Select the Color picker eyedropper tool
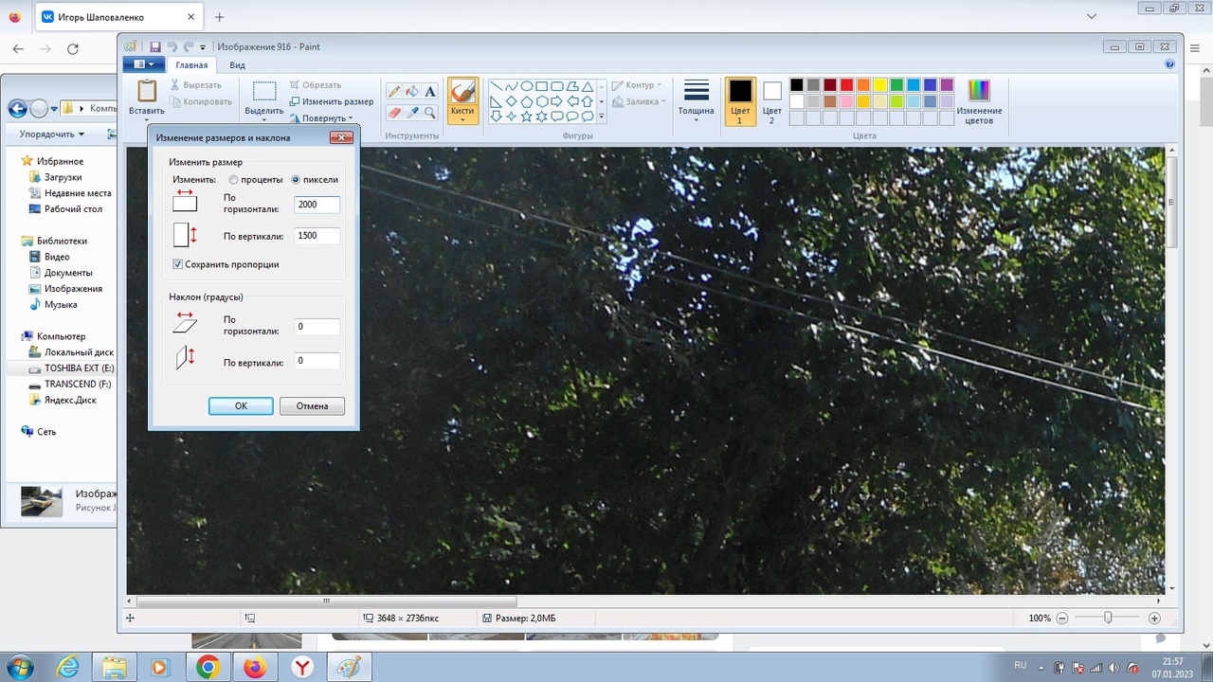This screenshot has width=1213, height=682. tap(412, 113)
